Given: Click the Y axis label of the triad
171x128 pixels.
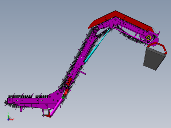Looking at the screenshot, I should click(x=8, y=113).
